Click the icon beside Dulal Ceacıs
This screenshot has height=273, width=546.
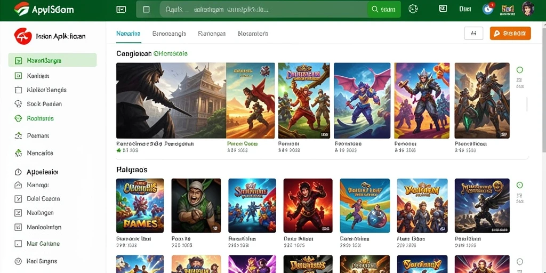(19, 199)
